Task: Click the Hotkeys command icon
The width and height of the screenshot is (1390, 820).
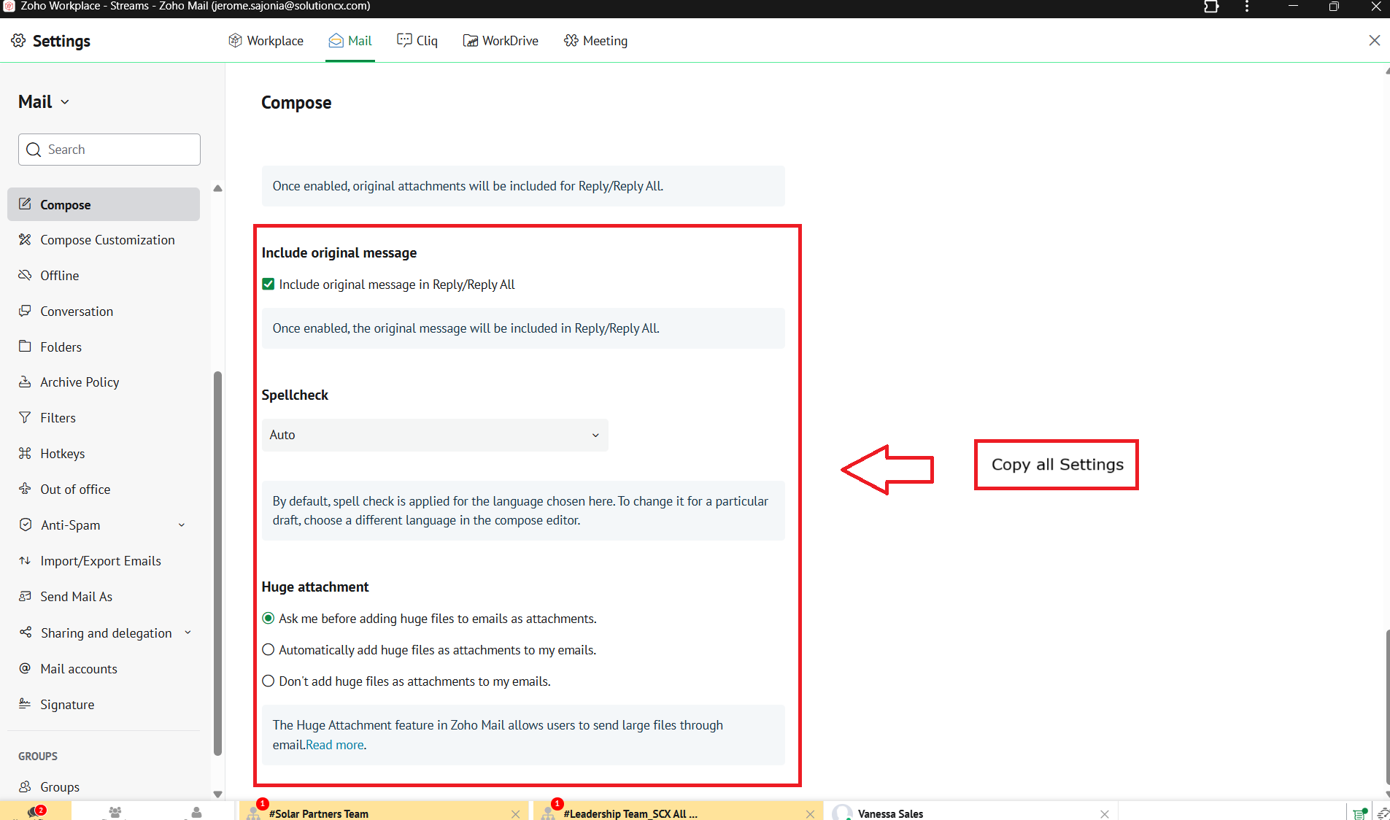Action: pos(25,454)
